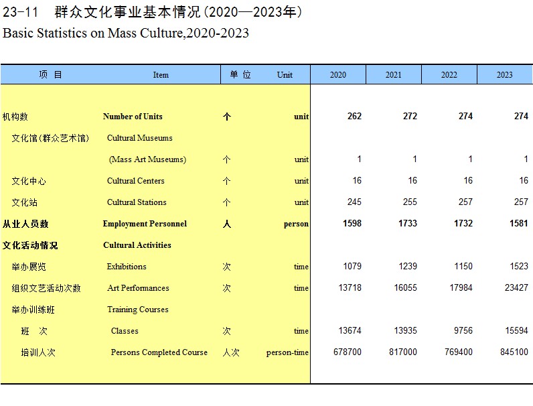
Task: Click the 'Item' header cell
Action: click(161, 75)
